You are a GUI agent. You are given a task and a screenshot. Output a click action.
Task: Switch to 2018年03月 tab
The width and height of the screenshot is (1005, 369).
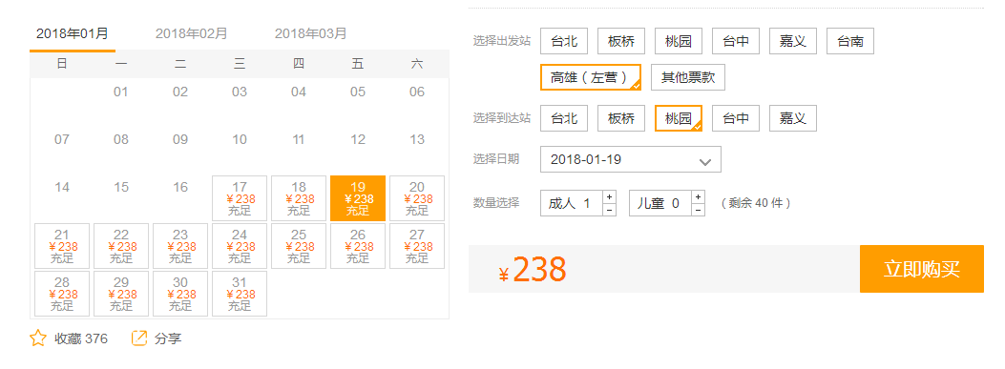tap(311, 34)
